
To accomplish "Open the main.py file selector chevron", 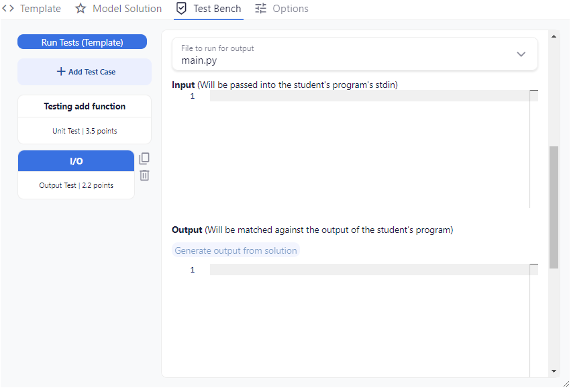I will 521,54.
